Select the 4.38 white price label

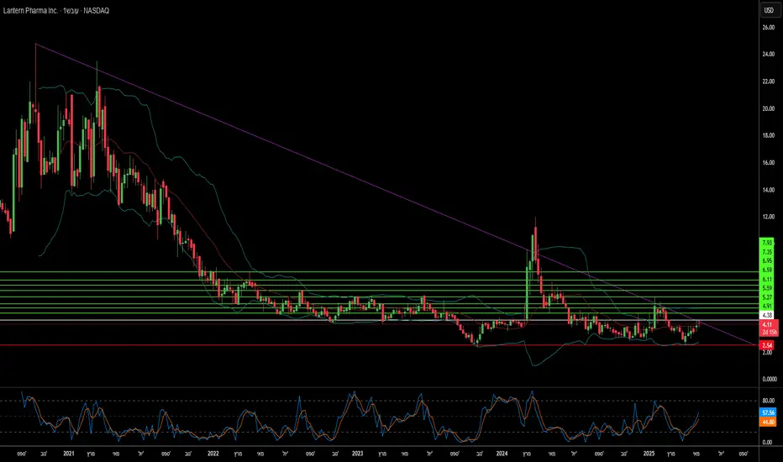(x=766, y=314)
